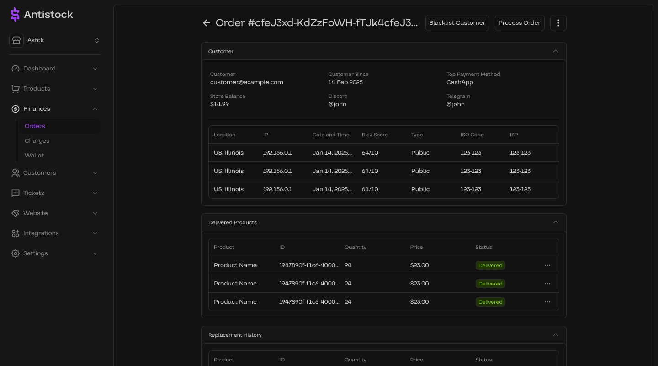658x366 pixels.
Task: Select Products in the sidebar
Action: pyautogui.click(x=37, y=89)
